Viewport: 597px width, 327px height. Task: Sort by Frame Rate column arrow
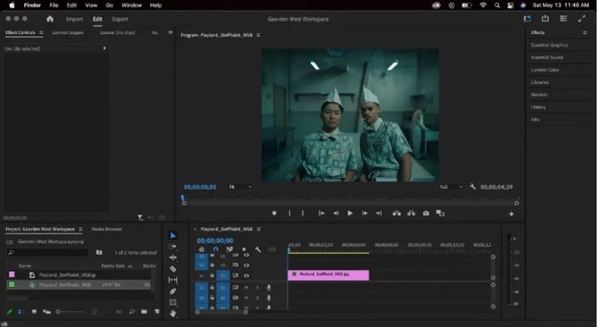point(130,266)
